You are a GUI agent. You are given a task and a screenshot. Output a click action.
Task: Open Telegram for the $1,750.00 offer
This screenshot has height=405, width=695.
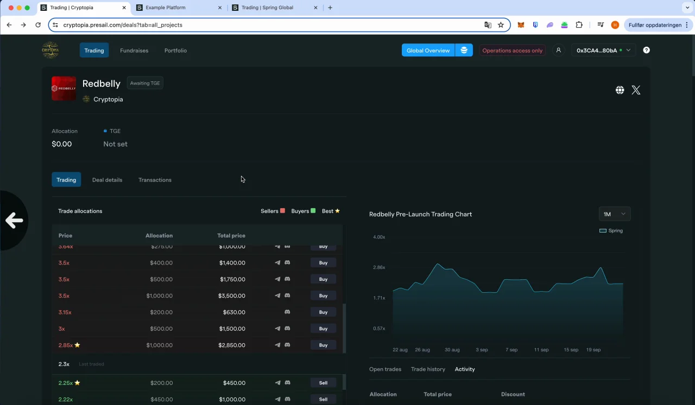pyautogui.click(x=277, y=279)
